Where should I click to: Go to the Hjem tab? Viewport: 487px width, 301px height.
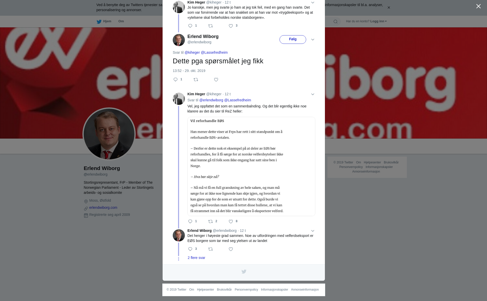[x=104, y=21]
